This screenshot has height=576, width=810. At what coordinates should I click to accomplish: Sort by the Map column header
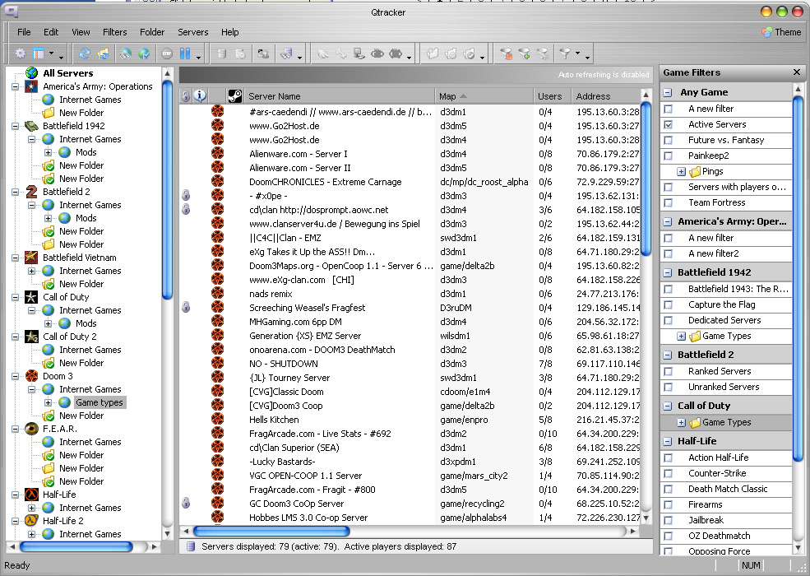click(484, 95)
